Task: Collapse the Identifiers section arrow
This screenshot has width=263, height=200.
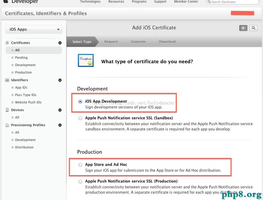Action: click(x=60, y=80)
